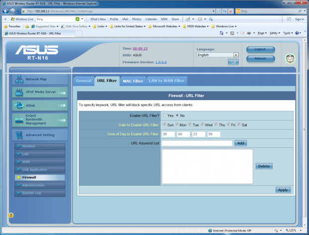Expand the Tools menu dropdown

coord(288,33)
